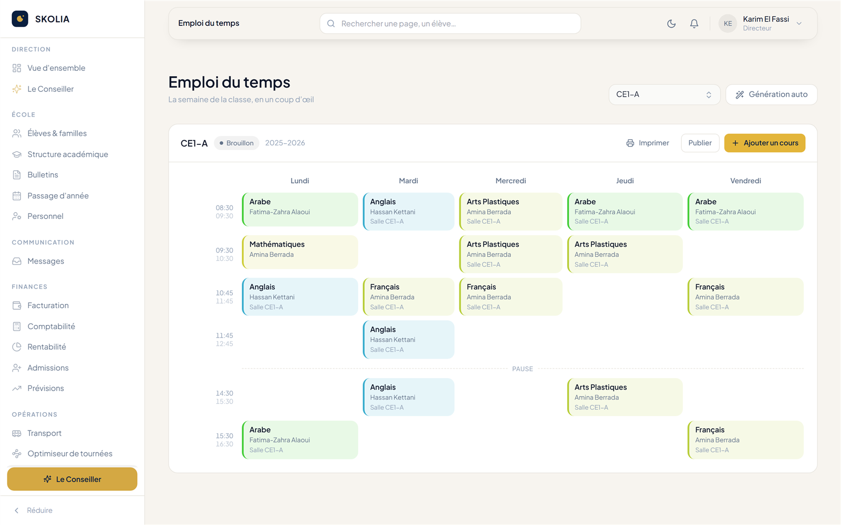Viewport: 841px width, 525px height.
Task: Toggle dark mode with the moon icon
Action: pyautogui.click(x=671, y=24)
